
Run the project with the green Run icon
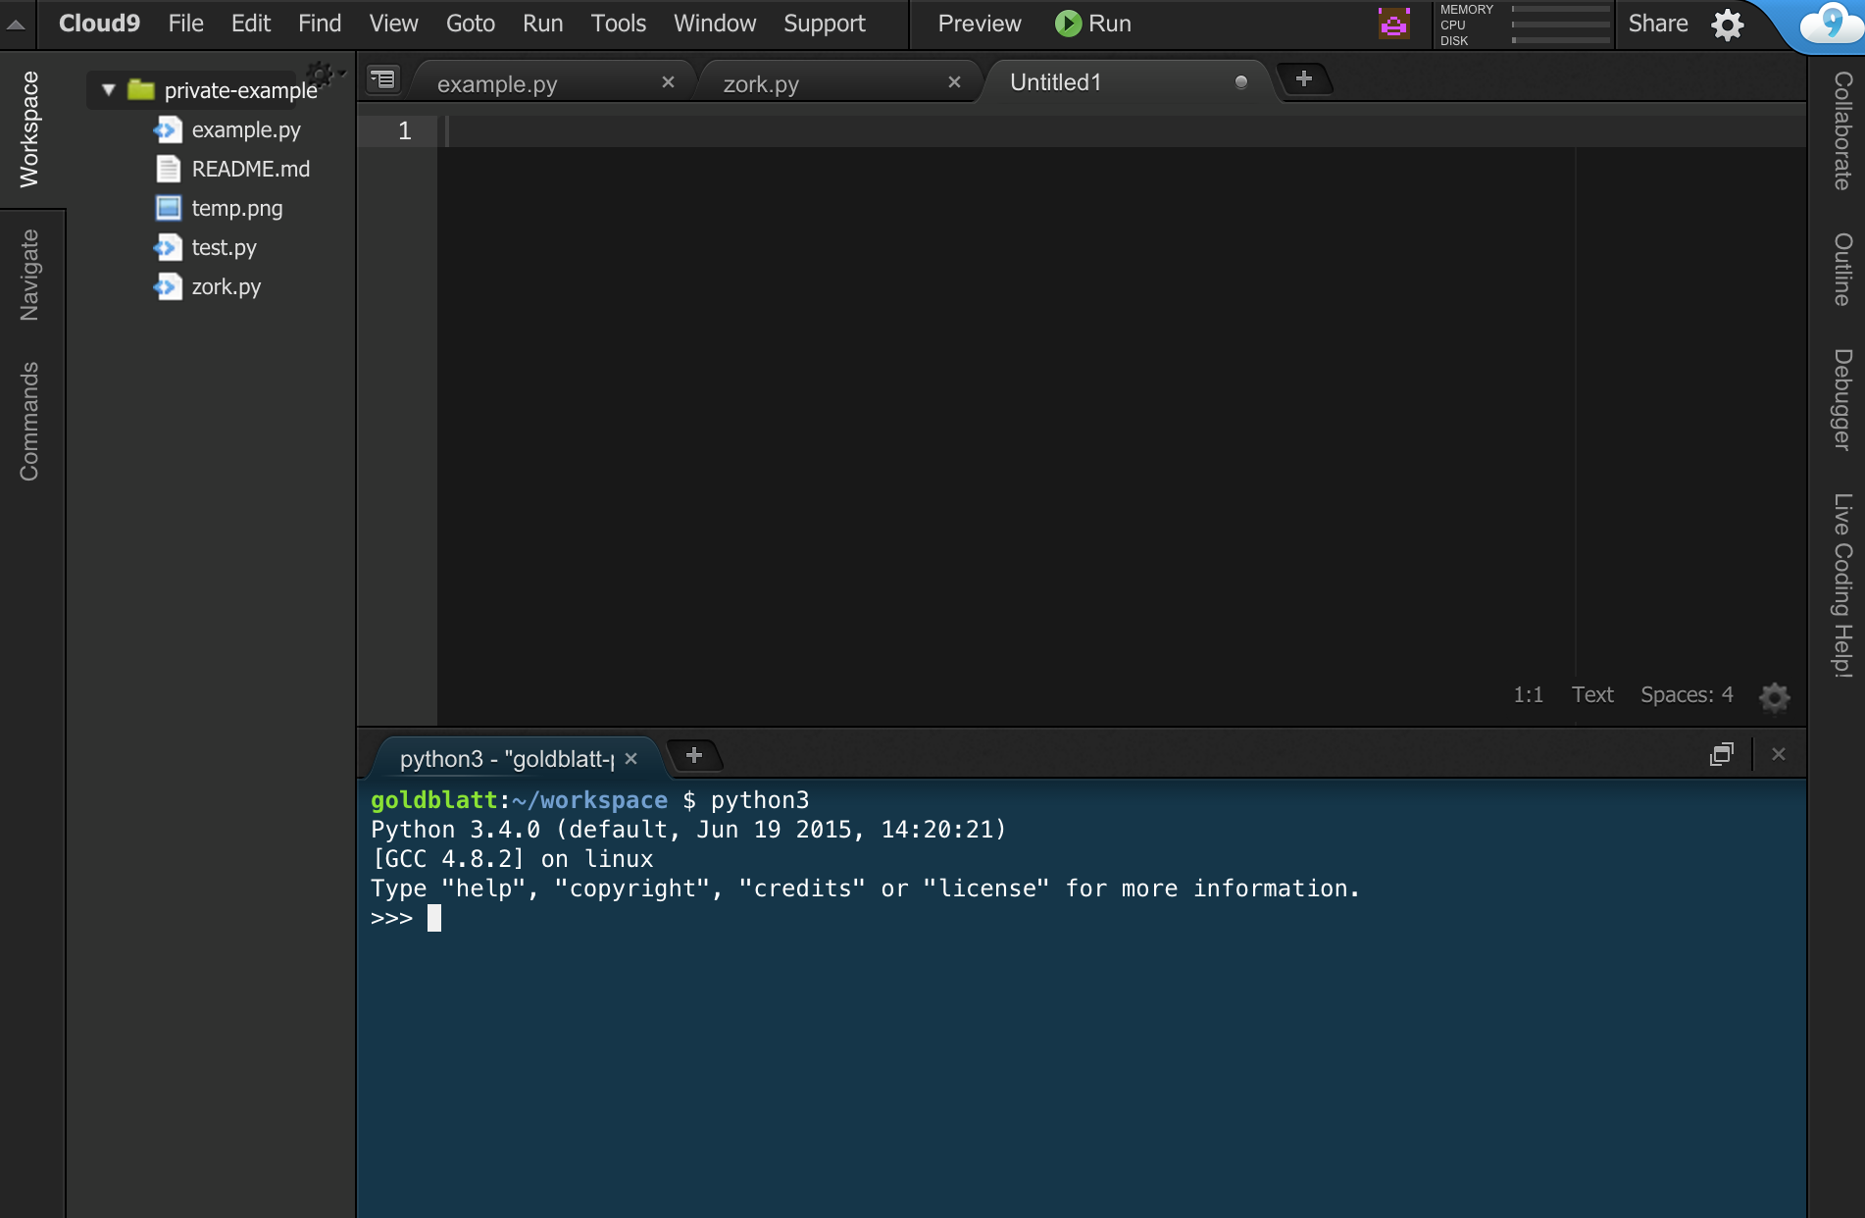[1068, 24]
